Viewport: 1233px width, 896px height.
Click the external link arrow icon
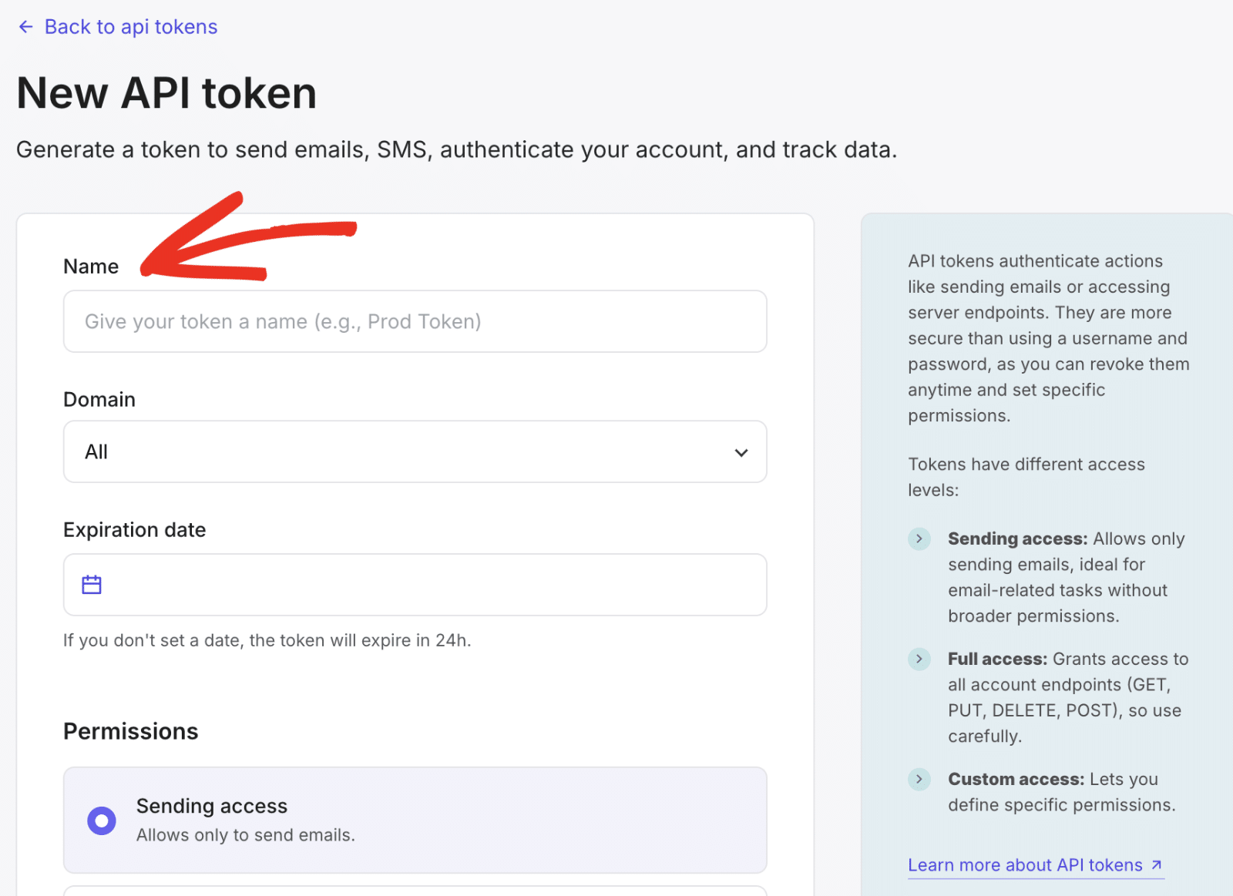pyautogui.click(x=1157, y=864)
